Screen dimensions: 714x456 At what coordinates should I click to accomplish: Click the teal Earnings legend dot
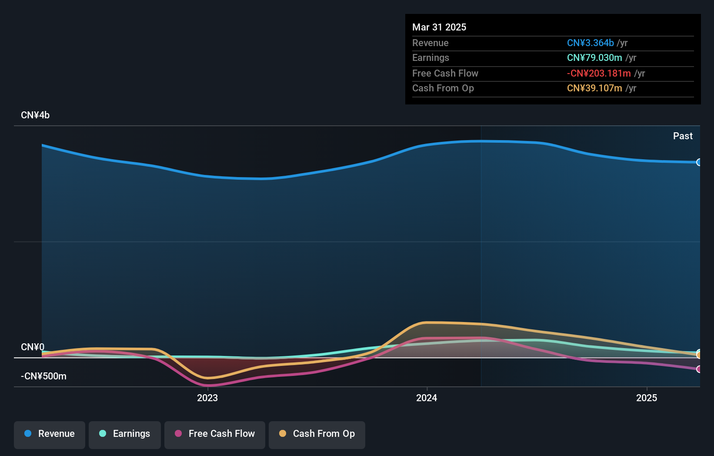click(103, 433)
